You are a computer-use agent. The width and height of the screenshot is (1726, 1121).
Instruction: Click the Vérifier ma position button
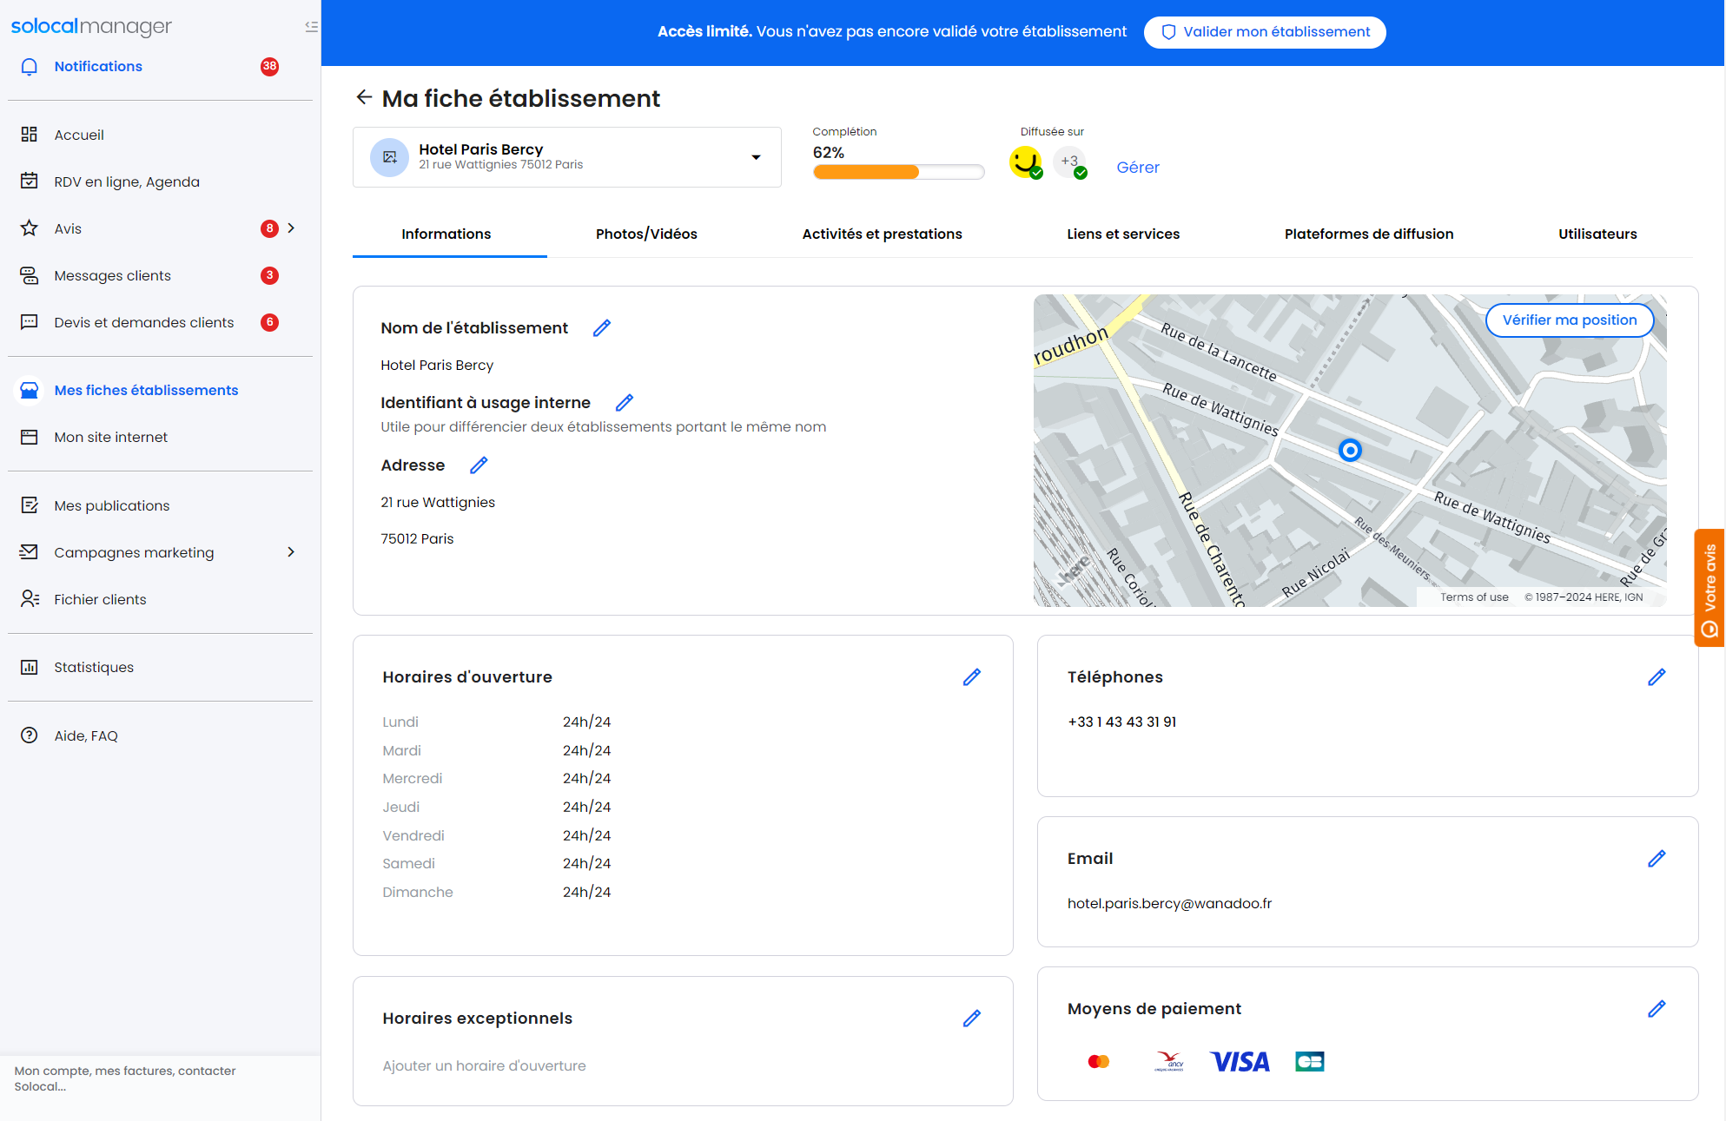coord(1569,320)
